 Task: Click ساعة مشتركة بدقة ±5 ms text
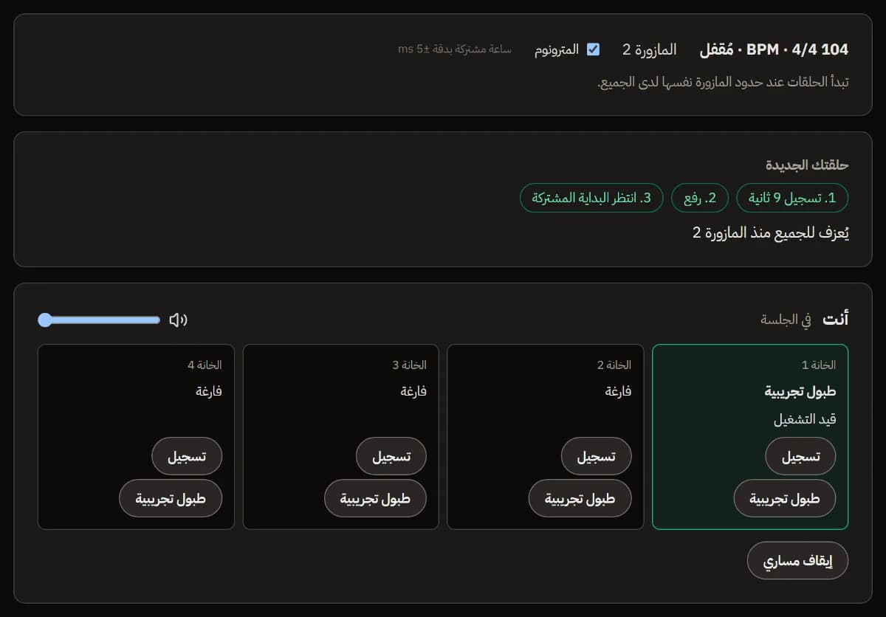(455, 49)
